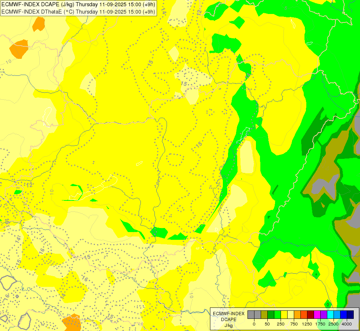The image size is (360, 331).
Task: Select the bright yellow legend swatch
Action: coord(284,314)
